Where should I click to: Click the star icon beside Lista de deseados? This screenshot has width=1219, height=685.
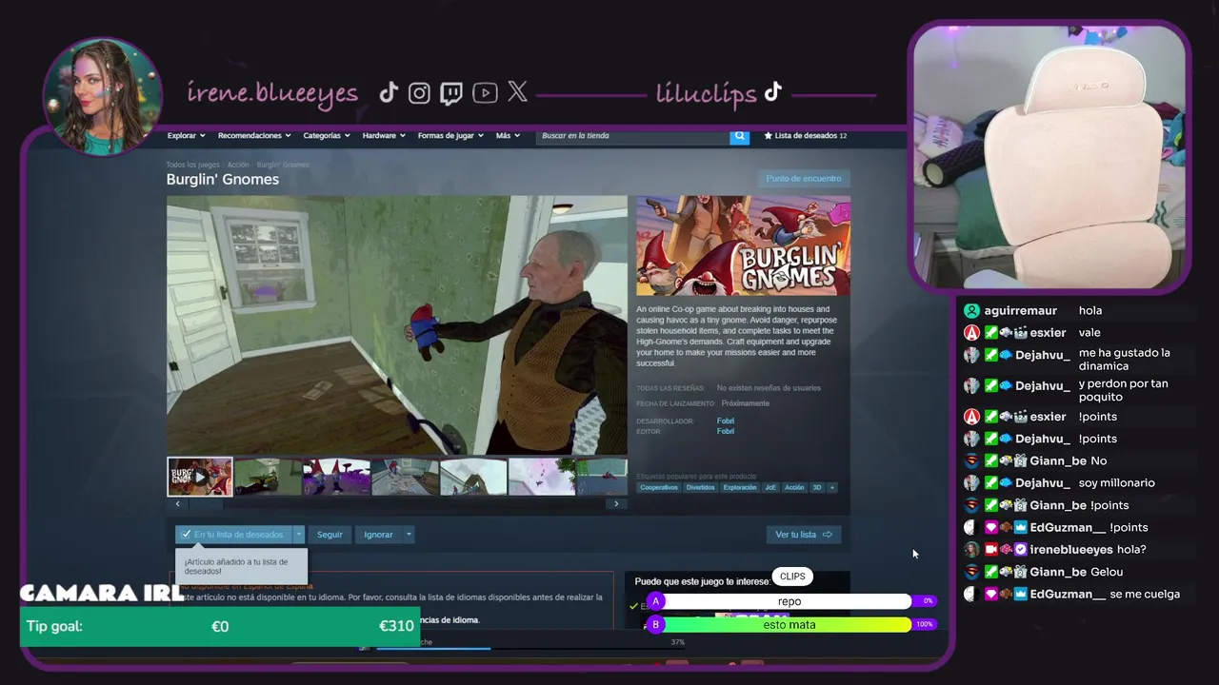point(768,136)
